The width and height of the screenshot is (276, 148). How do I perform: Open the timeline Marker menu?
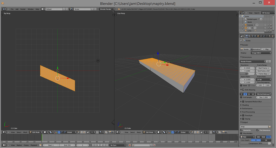click(x=19, y=145)
